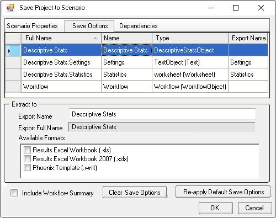Select the Descriptive Stats full name cell
This screenshot has height=218, width=276.
tap(61, 50)
